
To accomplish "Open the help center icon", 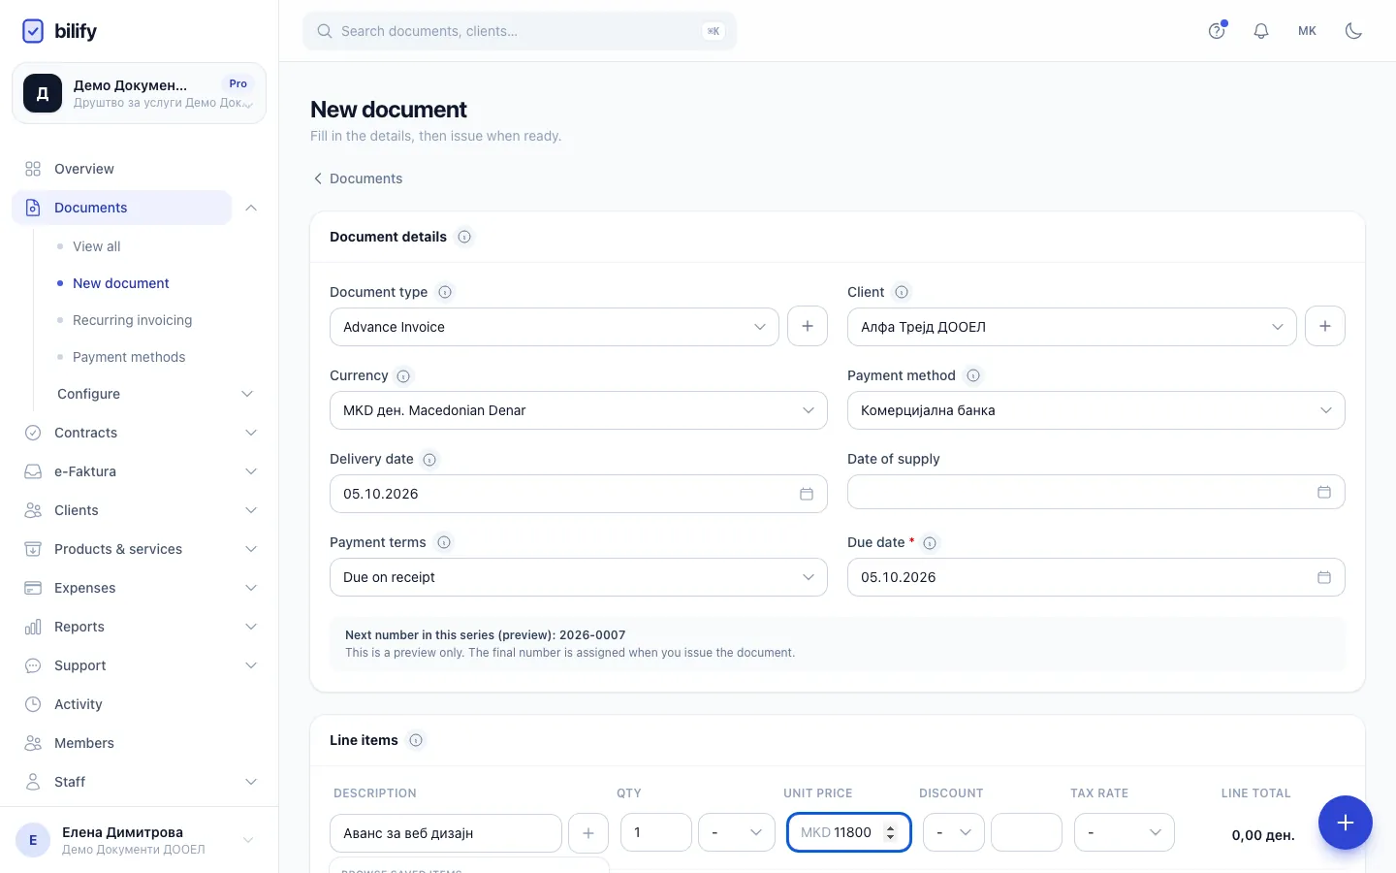I will (x=1217, y=31).
